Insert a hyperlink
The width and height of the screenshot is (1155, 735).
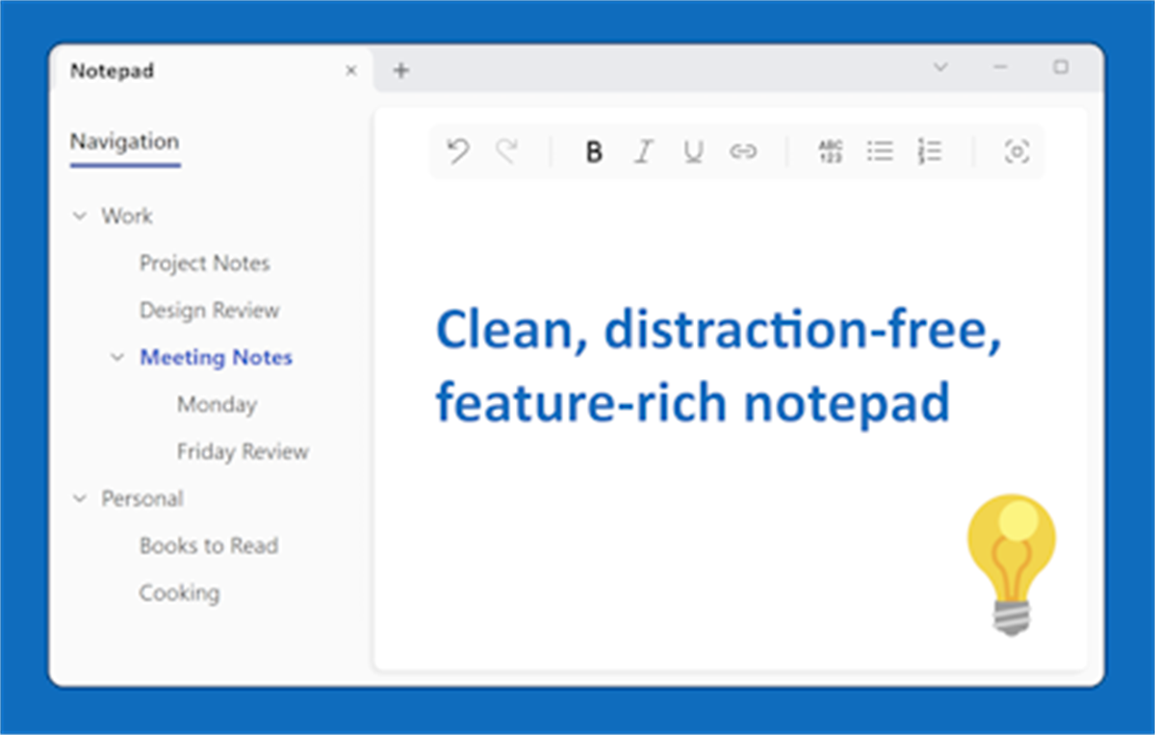click(743, 152)
